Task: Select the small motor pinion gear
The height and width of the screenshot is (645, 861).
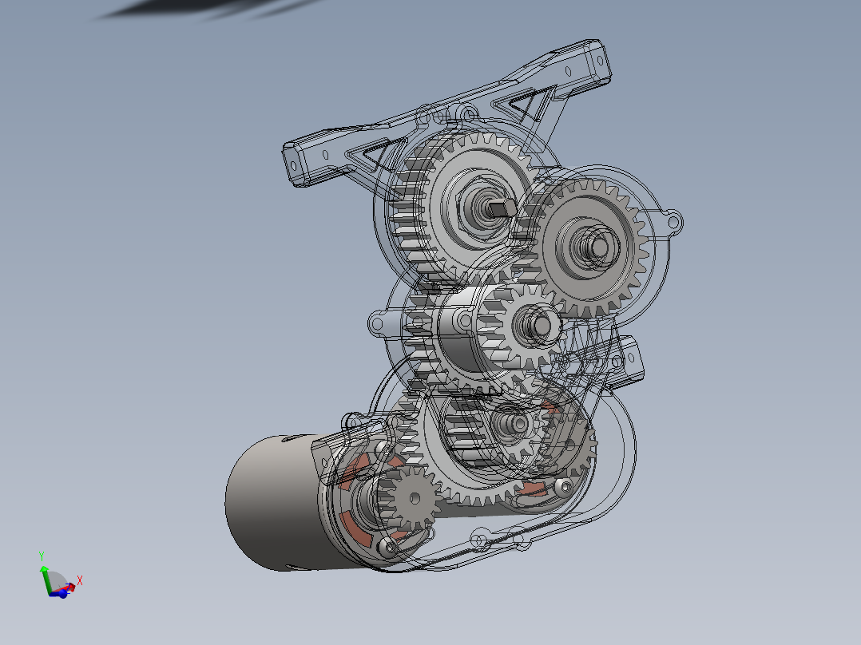Action: 411,498
